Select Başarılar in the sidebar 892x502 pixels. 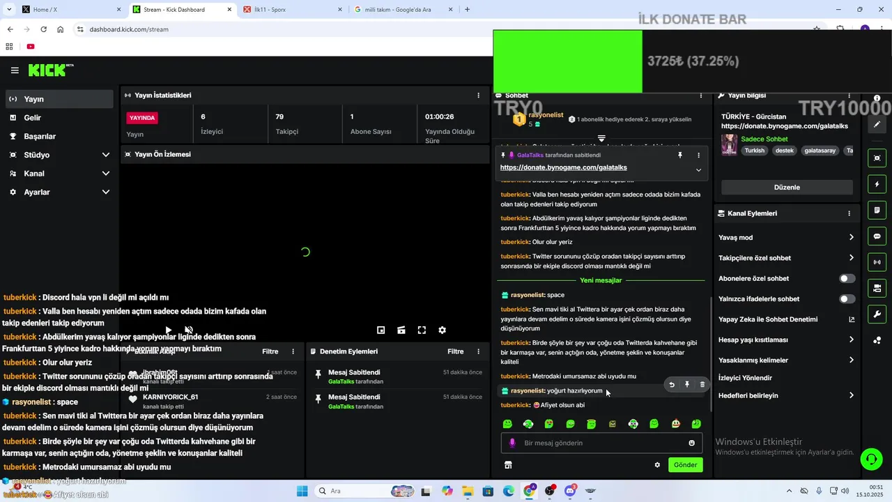pos(59,137)
